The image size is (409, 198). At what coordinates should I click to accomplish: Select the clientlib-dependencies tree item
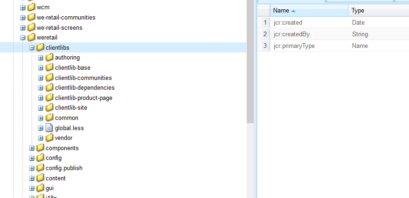coord(84,87)
